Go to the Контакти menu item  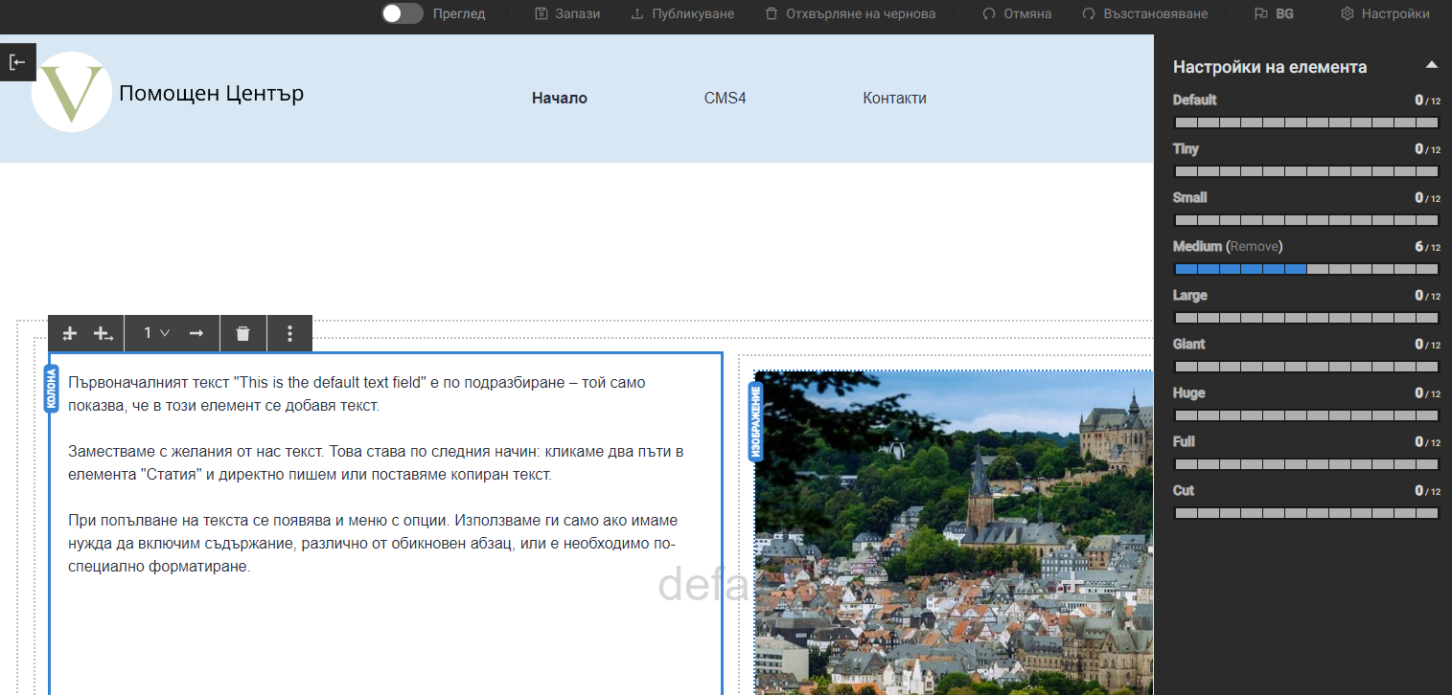(x=894, y=98)
